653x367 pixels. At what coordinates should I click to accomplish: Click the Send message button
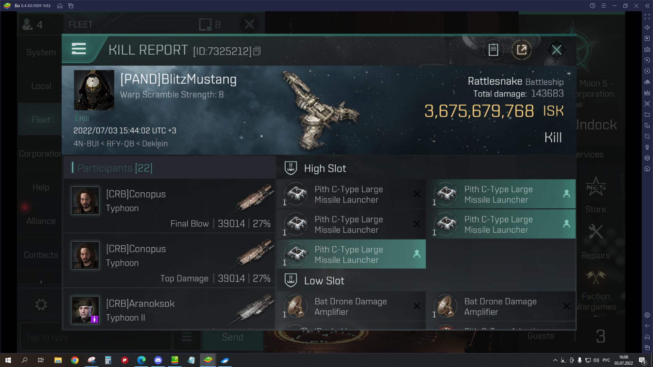232,337
